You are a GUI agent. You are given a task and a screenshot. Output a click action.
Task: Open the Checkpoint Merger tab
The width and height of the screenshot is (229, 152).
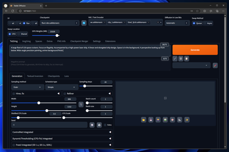click(x=79, y=41)
